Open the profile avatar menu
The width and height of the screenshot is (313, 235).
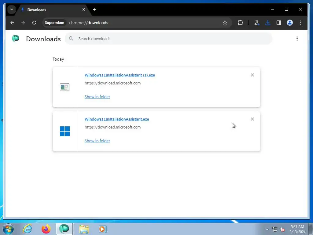pyautogui.click(x=290, y=23)
